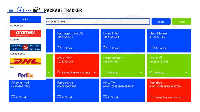200x112 pixels.
Task: Click New TV title text
Action: (x=109, y=83)
